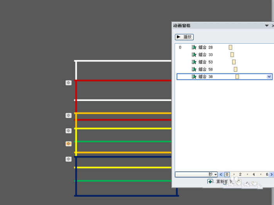Click the topmost animation tag 0 on slide
The width and height of the screenshot is (274, 205).
click(x=68, y=83)
